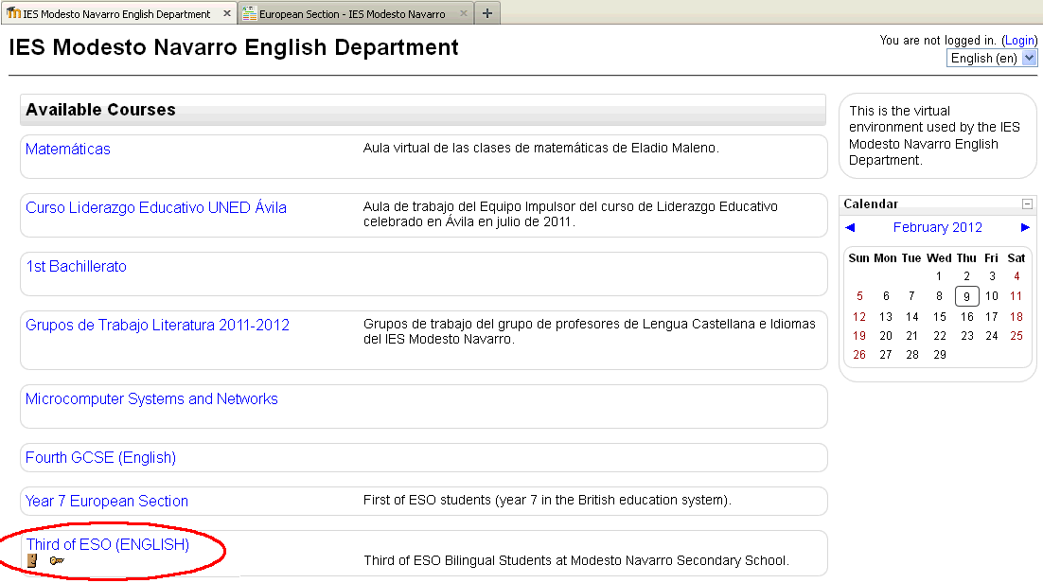The image size is (1043, 583).
Task: Open the Third of ESO (ENGLISH) course
Action: tap(108, 544)
